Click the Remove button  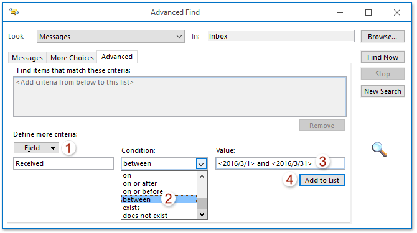(322, 126)
